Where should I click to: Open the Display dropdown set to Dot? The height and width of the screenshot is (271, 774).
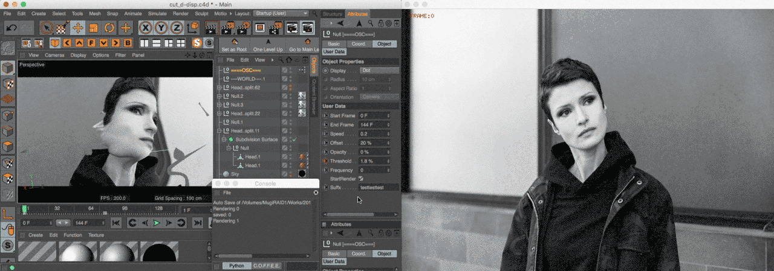point(379,71)
